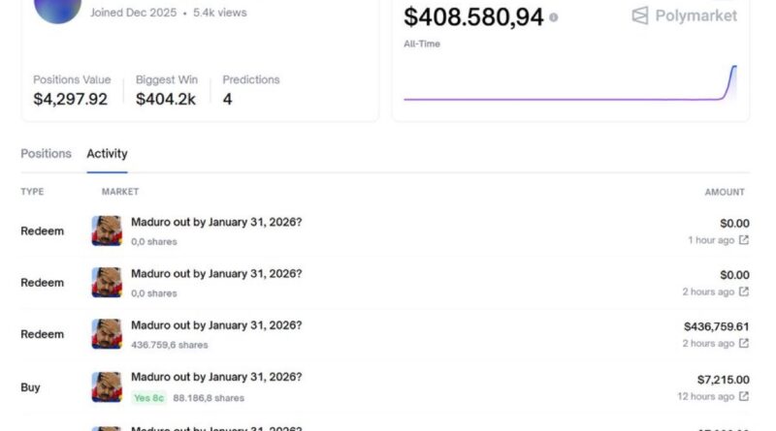Click the All-Time profit chart line

(x=568, y=97)
